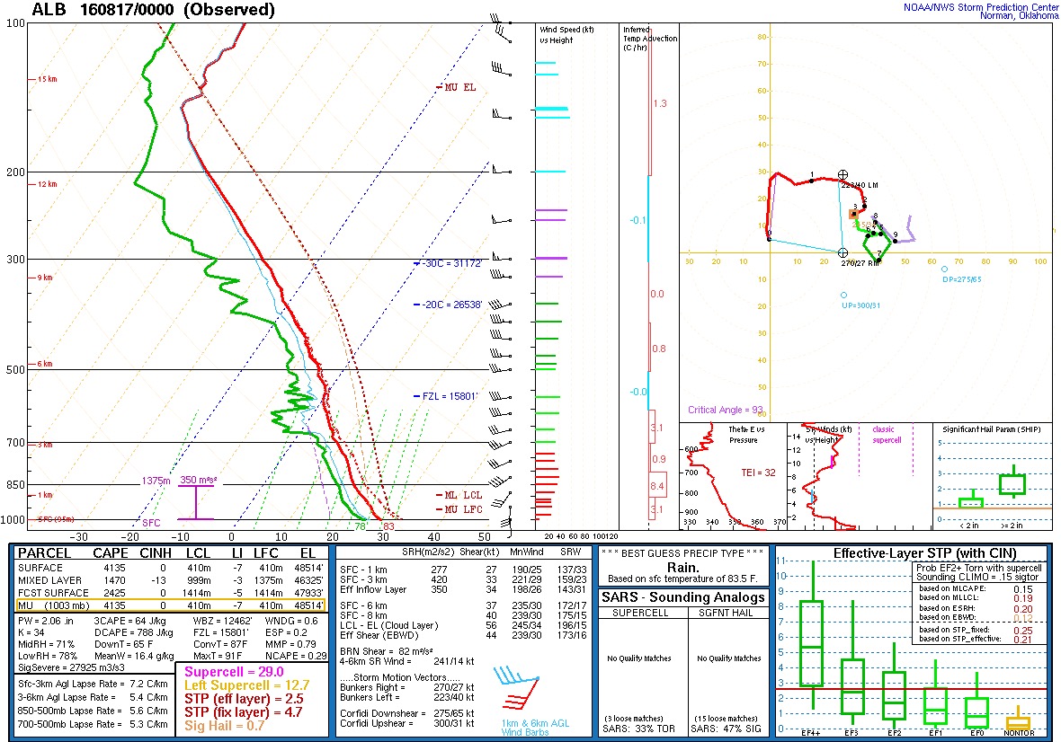Click the Bunkers right-mover 270/27 RM marker
The width and height of the screenshot is (1061, 742).
[x=843, y=253]
